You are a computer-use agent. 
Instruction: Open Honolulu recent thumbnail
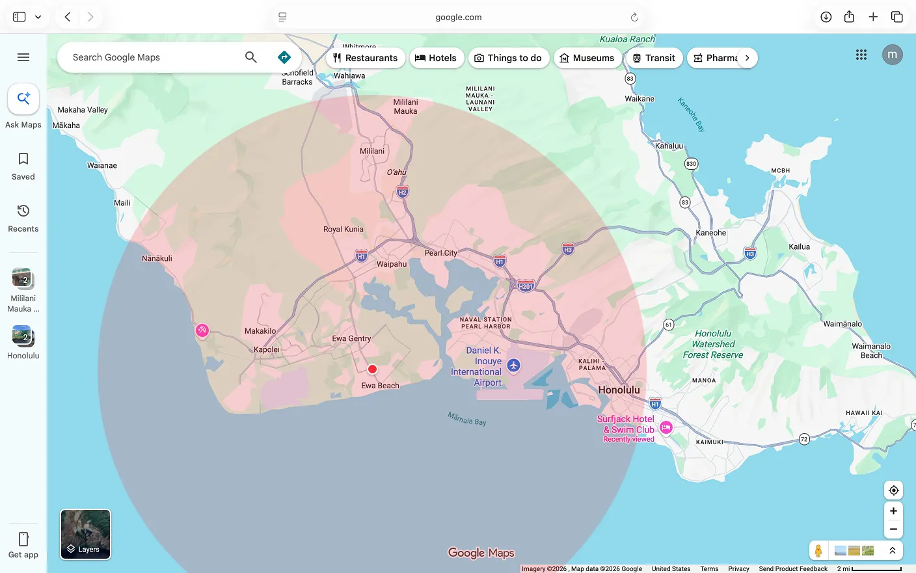click(23, 342)
